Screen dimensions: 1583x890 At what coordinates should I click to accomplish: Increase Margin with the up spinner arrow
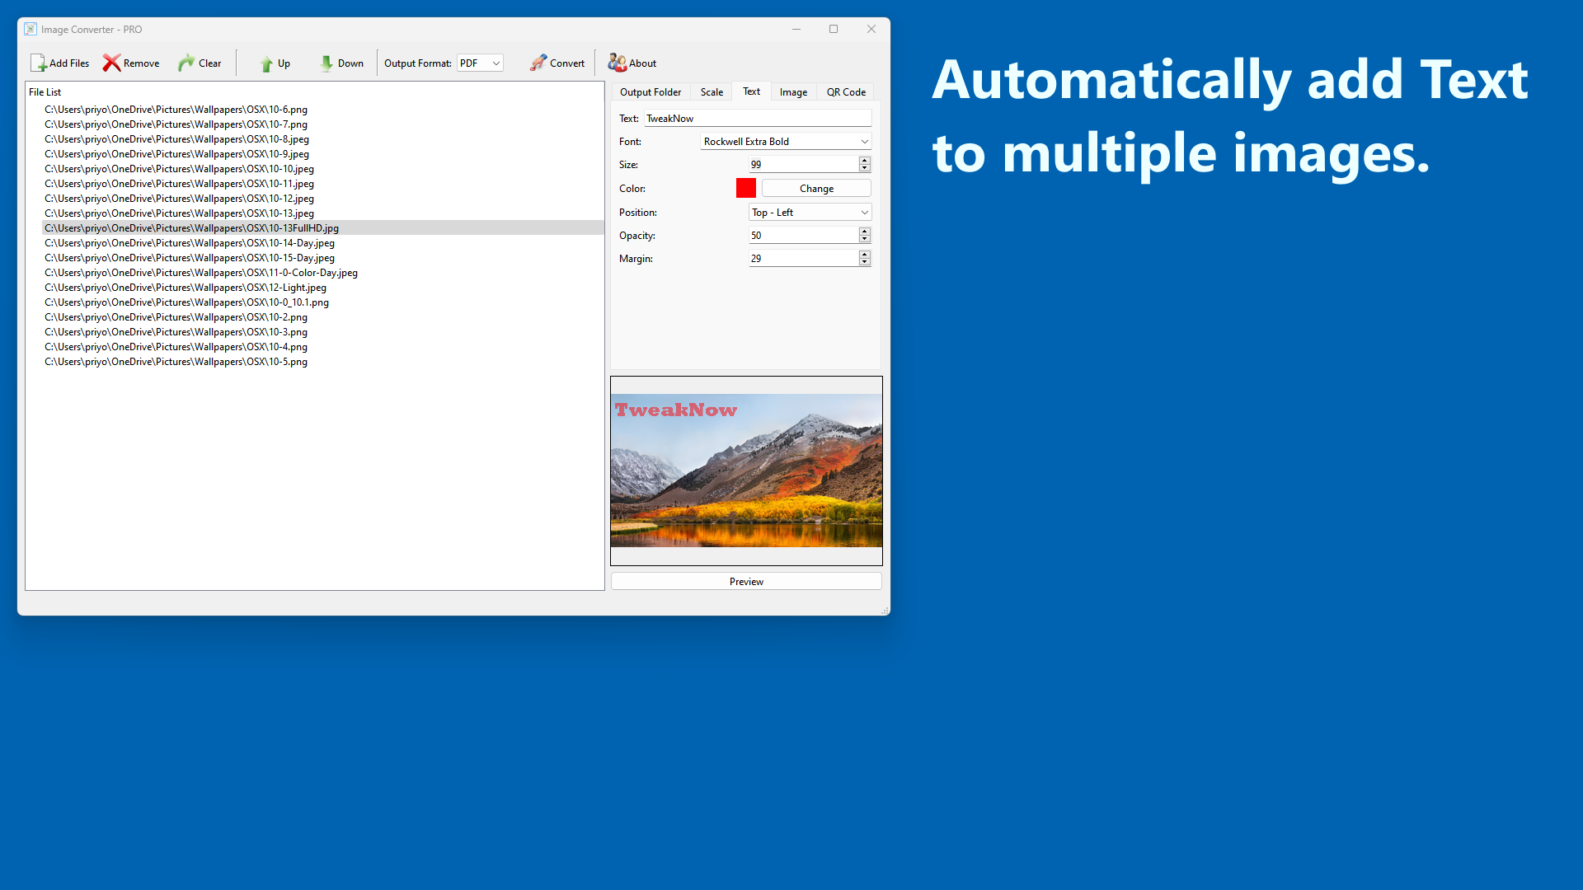864,255
